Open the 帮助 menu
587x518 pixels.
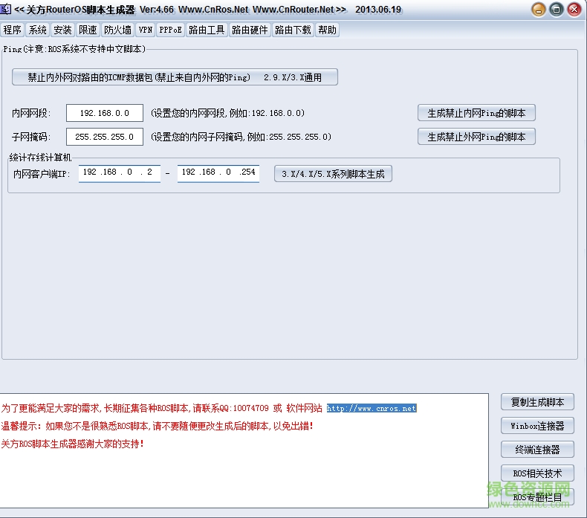click(328, 30)
